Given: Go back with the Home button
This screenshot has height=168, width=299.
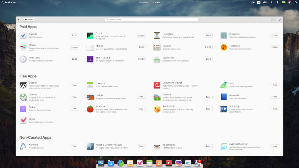Looking at the screenshot, I should [29, 20].
